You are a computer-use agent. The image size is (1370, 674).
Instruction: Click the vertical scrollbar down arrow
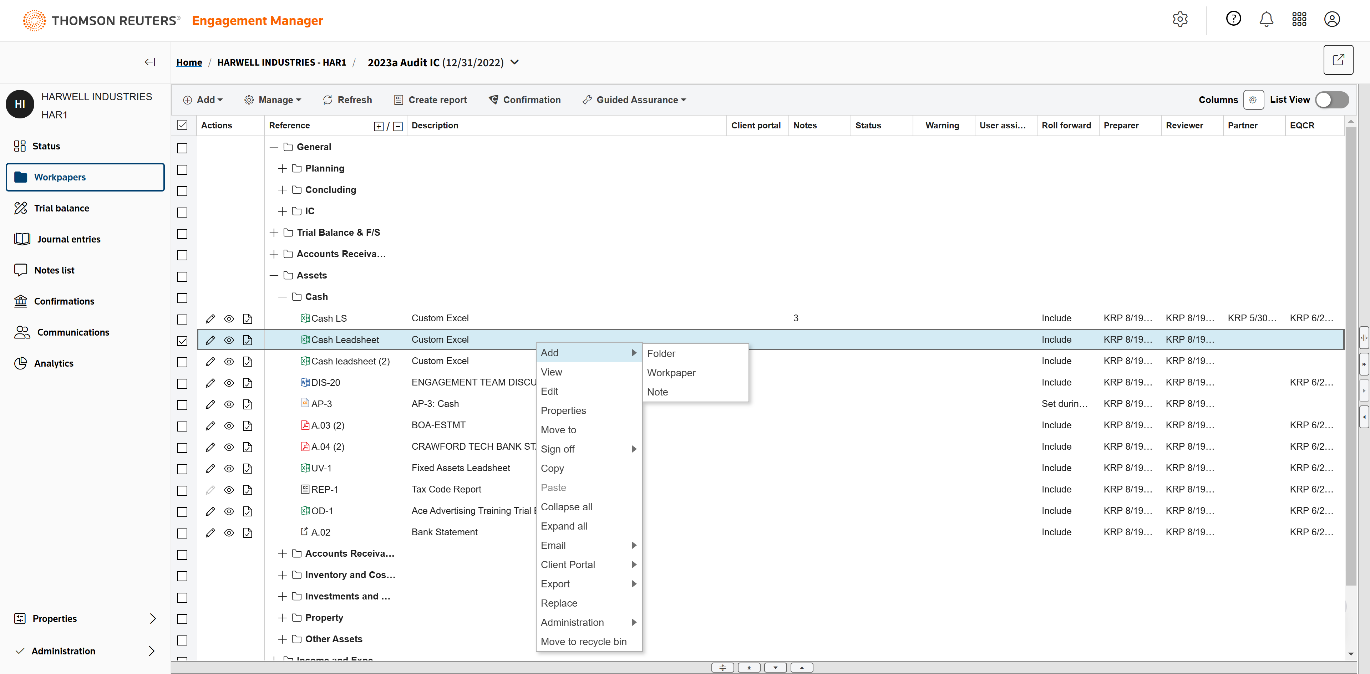click(x=1350, y=654)
